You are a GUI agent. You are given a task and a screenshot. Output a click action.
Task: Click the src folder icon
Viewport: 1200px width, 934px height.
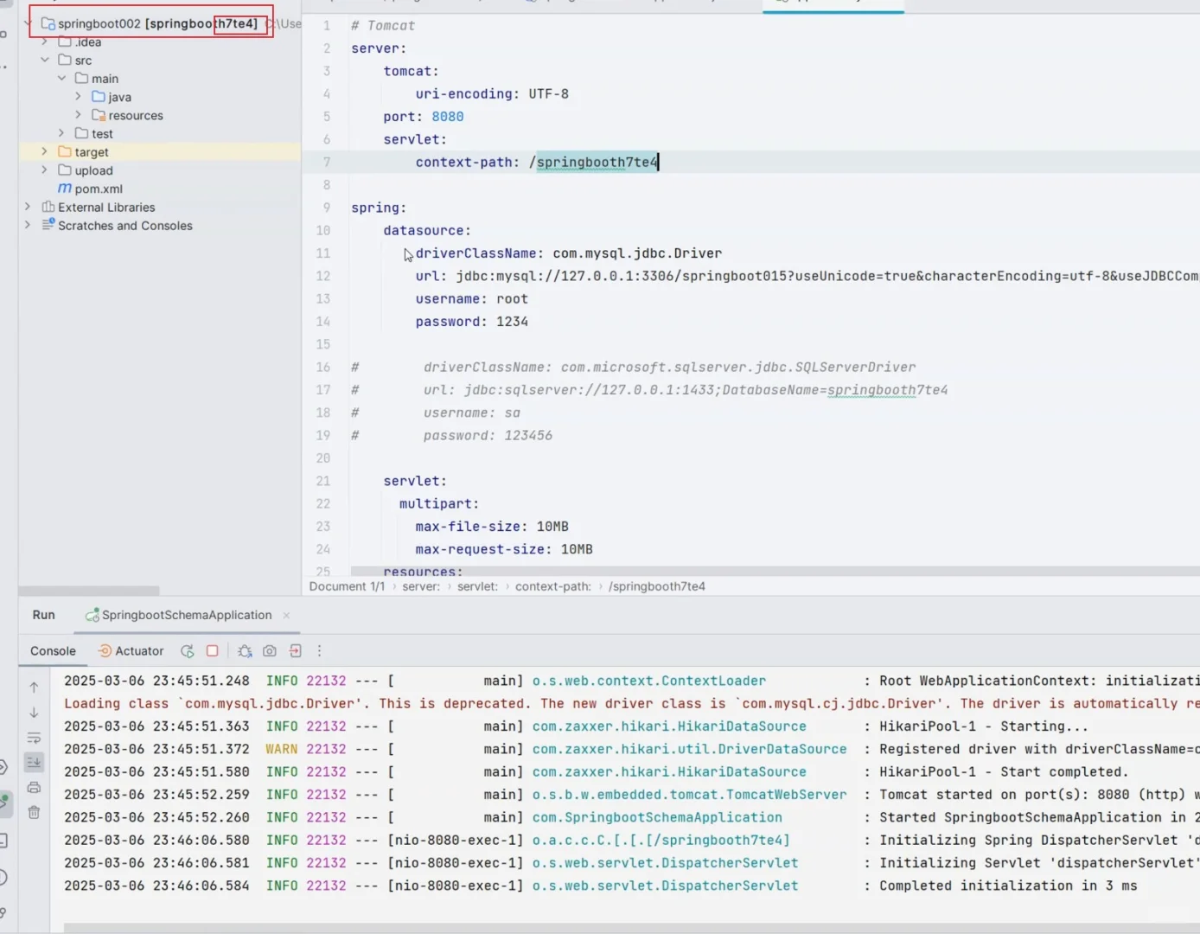pyautogui.click(x=65, y=60)
